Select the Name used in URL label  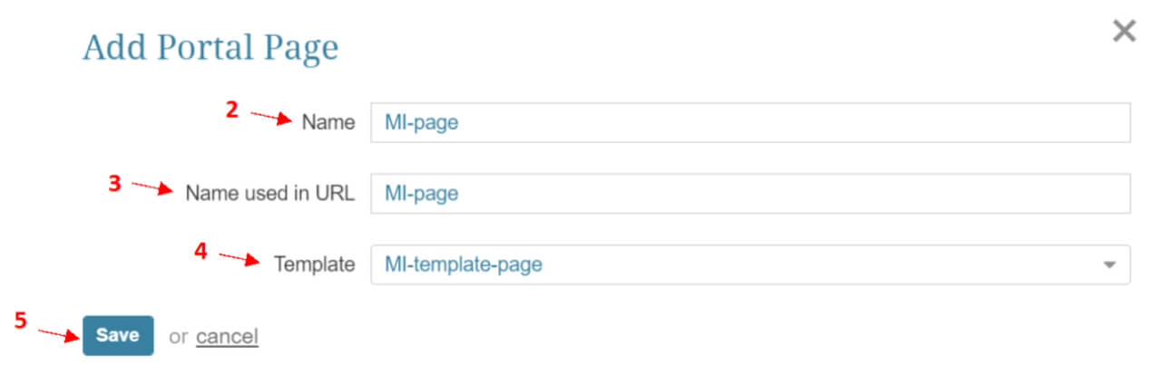click(x=270, y=193)
